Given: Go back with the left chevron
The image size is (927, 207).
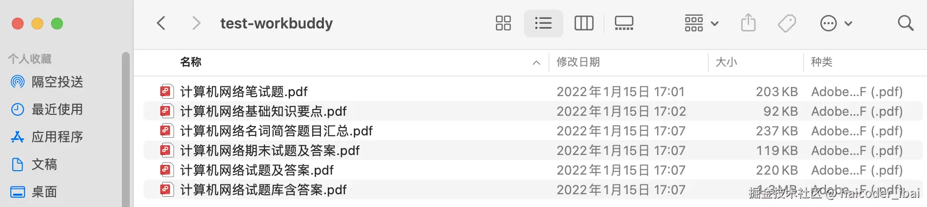Looking at the screenshot, I should (x=161, y=23).
